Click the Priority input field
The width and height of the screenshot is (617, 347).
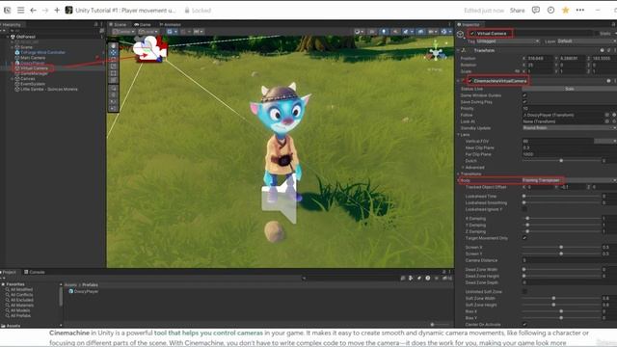coord(569,108)
